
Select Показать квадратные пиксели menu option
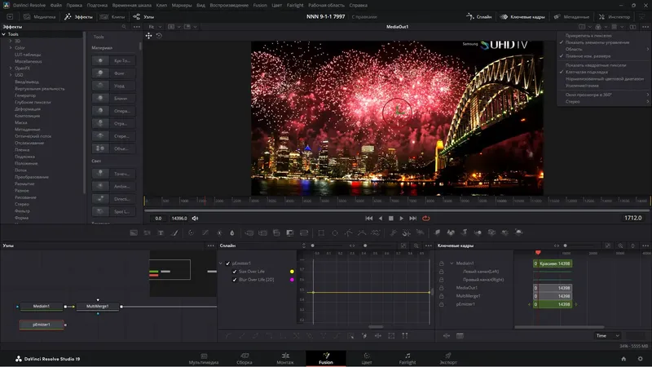(x=597, y=64)
